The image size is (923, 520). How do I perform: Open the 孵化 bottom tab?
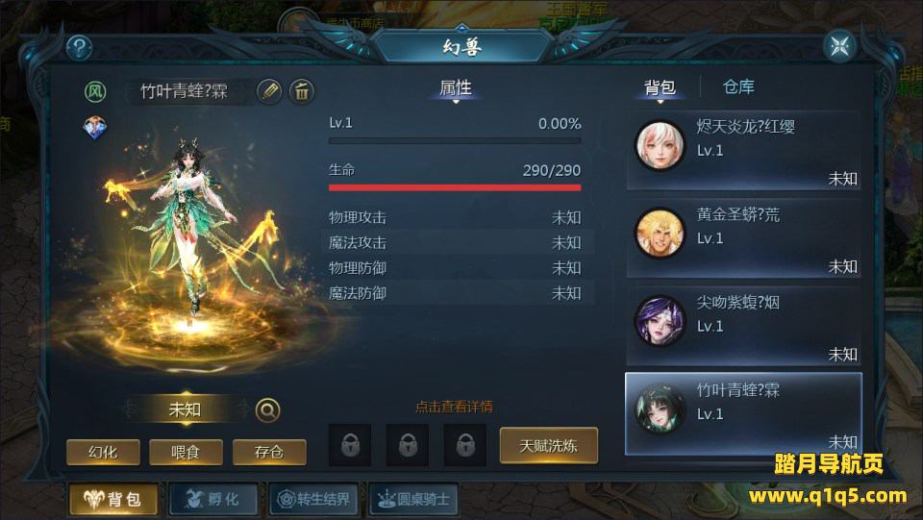[213, 500]
